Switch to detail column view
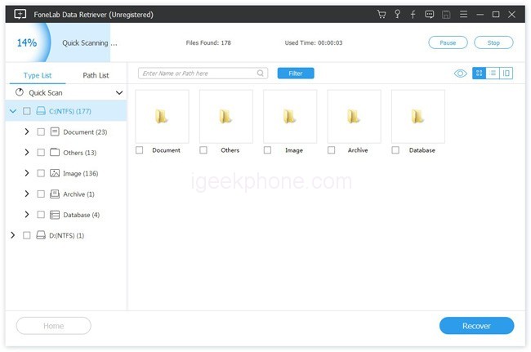This screenshot has height=352, width=531. [506, 74]
